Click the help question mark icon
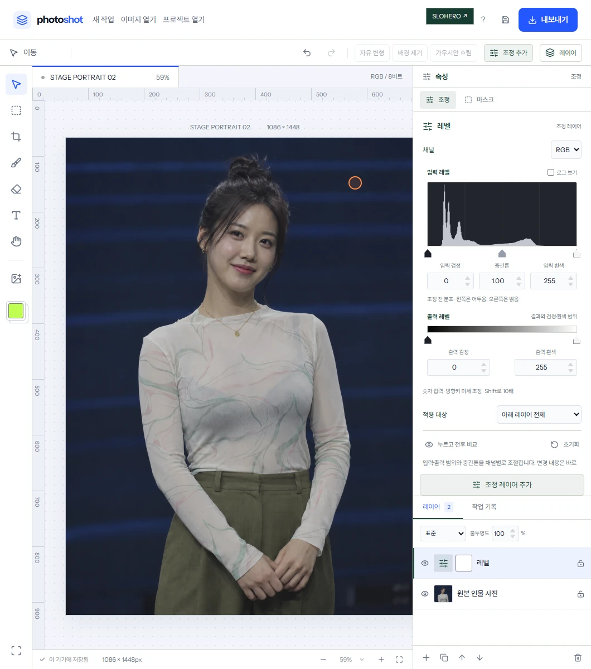The width and height of the screenshot is (591, 669). pos(483,20)
